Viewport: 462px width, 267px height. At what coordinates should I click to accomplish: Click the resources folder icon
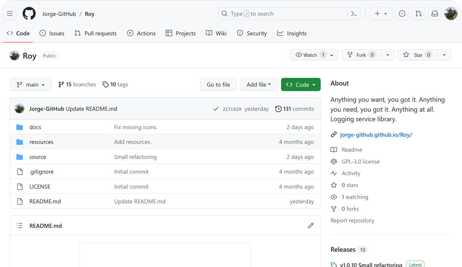[x=20, y=142]
